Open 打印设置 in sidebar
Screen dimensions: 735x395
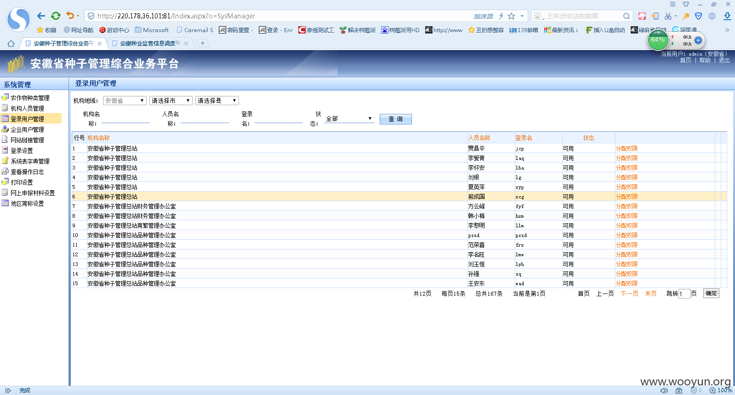click(22, 182)
